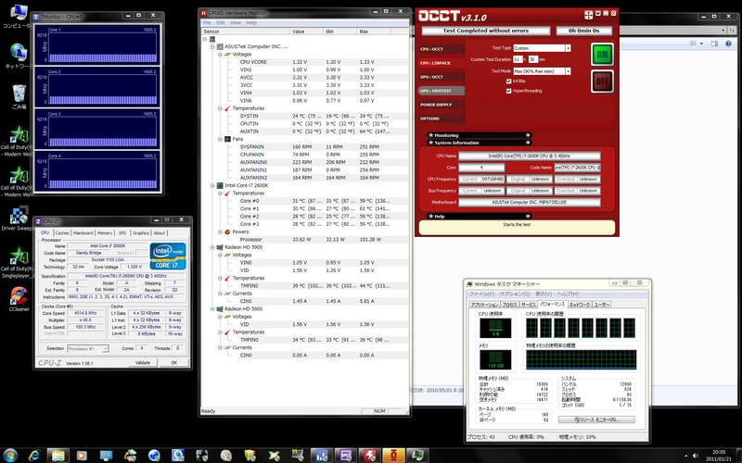Click the OCCT title bar down-arrow icon
The image size is (742, 463).
pos(598,14)
